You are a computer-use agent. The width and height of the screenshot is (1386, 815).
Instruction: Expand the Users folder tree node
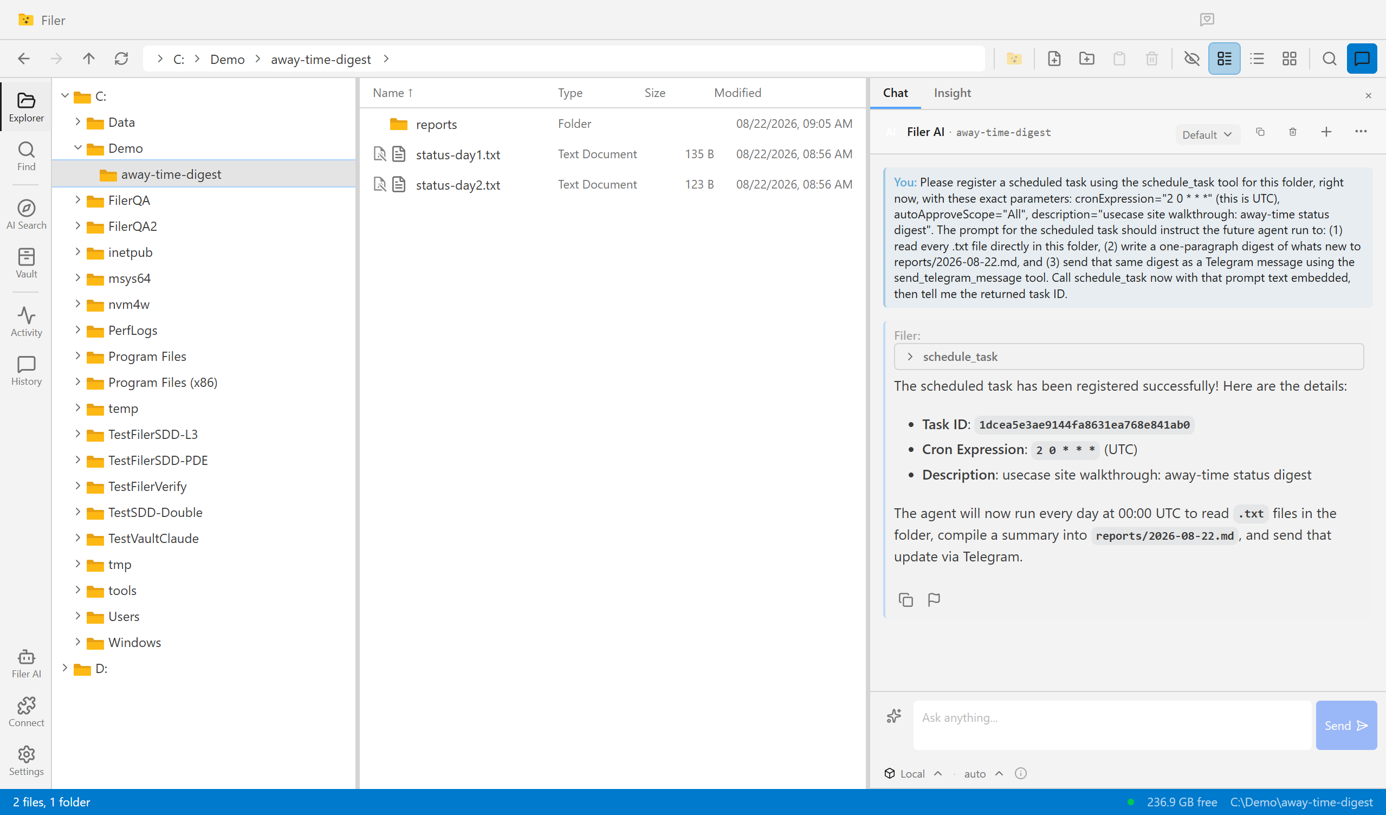[77, 616]
